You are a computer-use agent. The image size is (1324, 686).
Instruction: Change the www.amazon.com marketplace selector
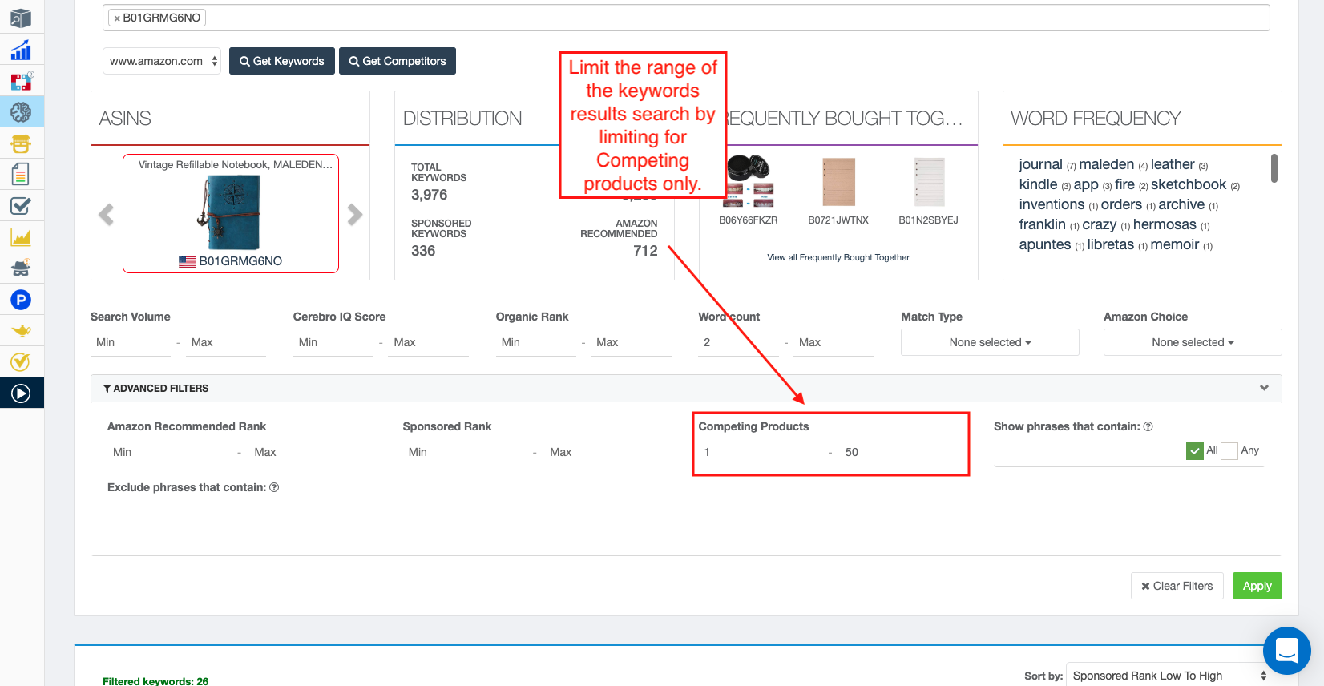coord(163,61)
